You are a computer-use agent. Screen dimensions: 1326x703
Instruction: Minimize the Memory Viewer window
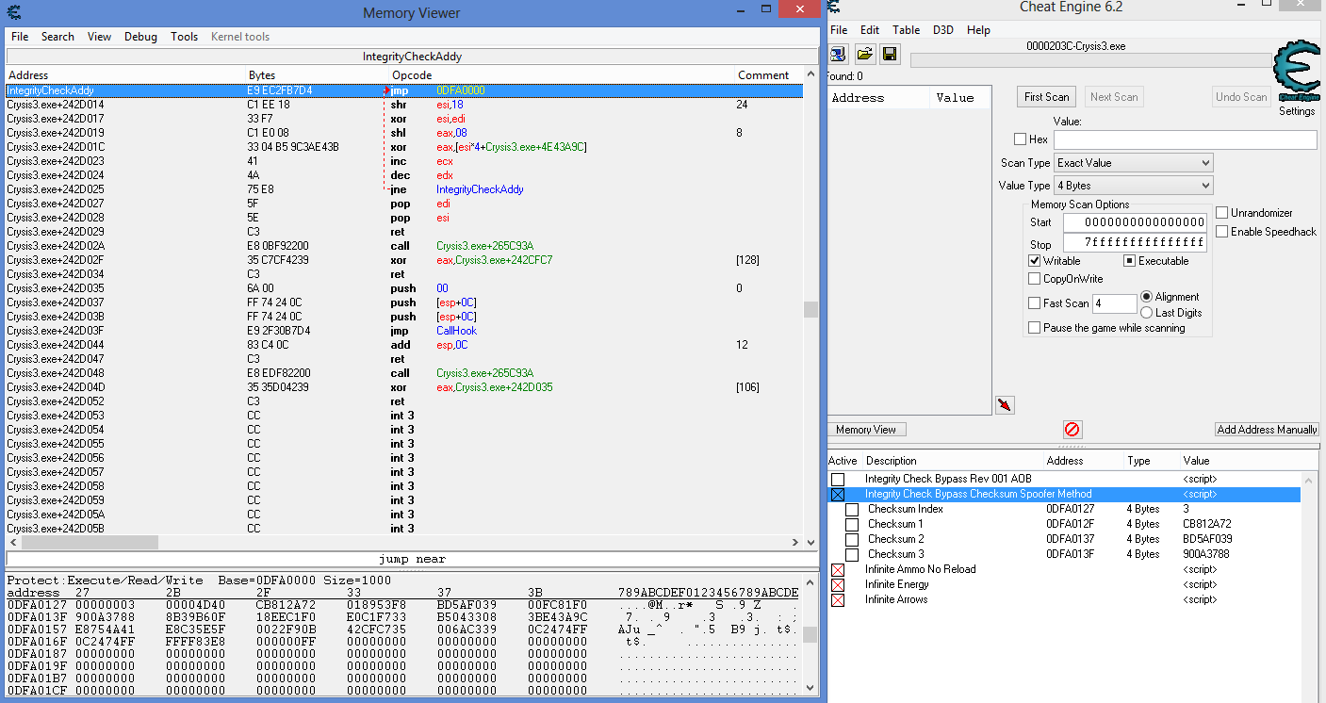pos(742,8)
